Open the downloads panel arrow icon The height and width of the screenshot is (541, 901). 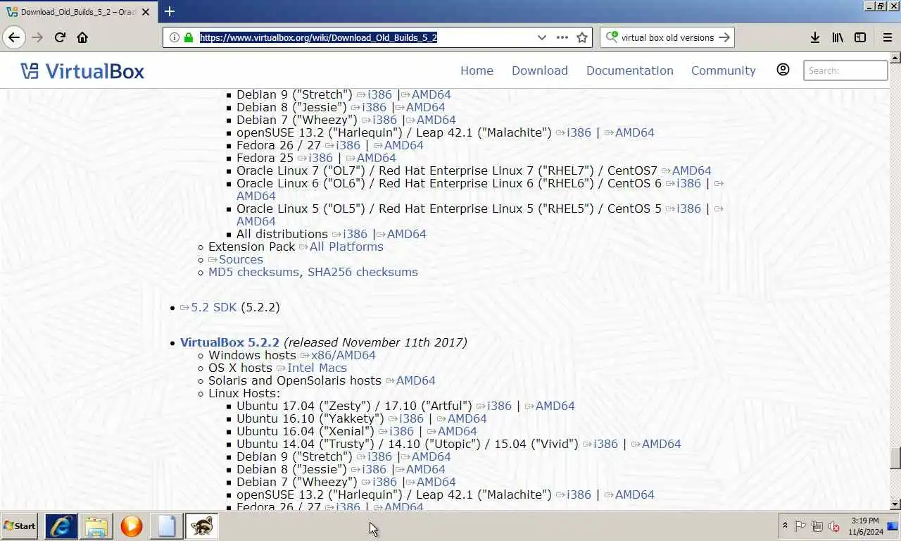point(814,37)
